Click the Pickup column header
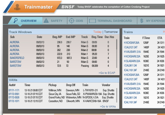 pos(52,85)
